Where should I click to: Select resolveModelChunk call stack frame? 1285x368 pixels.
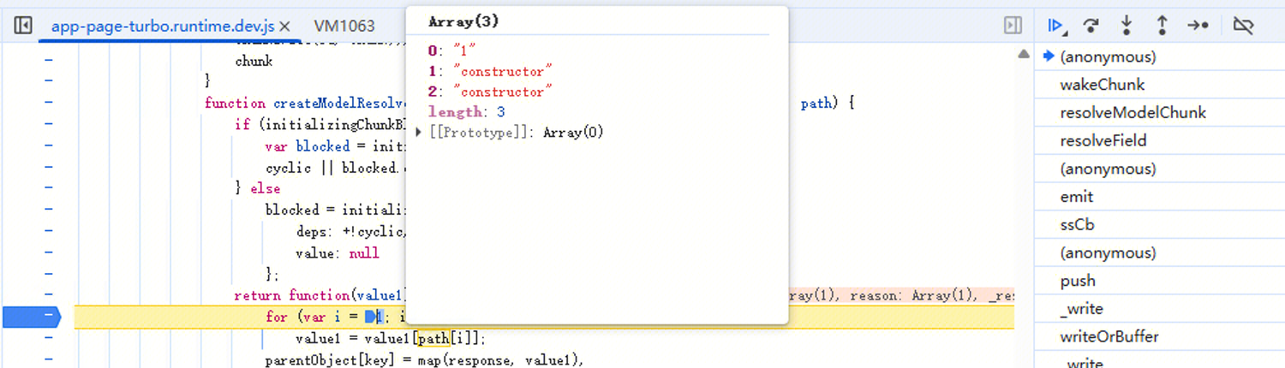pyautogui.click(x=1133, y=113)
